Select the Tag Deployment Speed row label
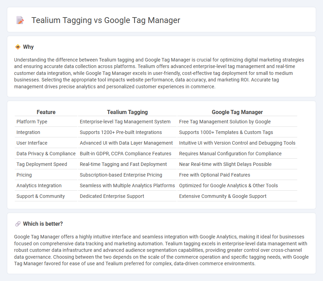 click(x=42, y=164)
